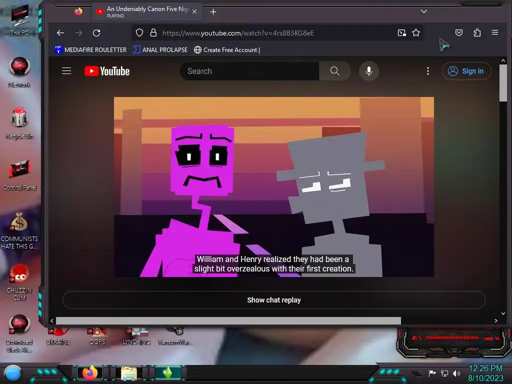Open the tracking protection shield icon
The width and height of the screenshot is (512, 384).
pyautogui.click(x=139, y=32)
